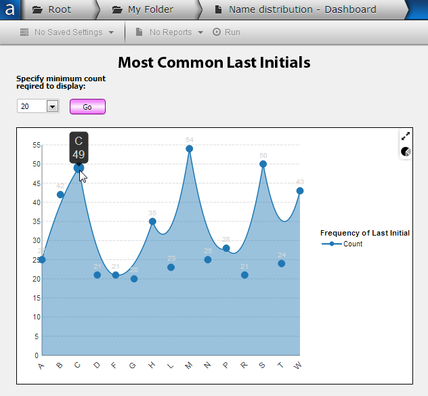Click the M data point with value 54

coord(190,149)
